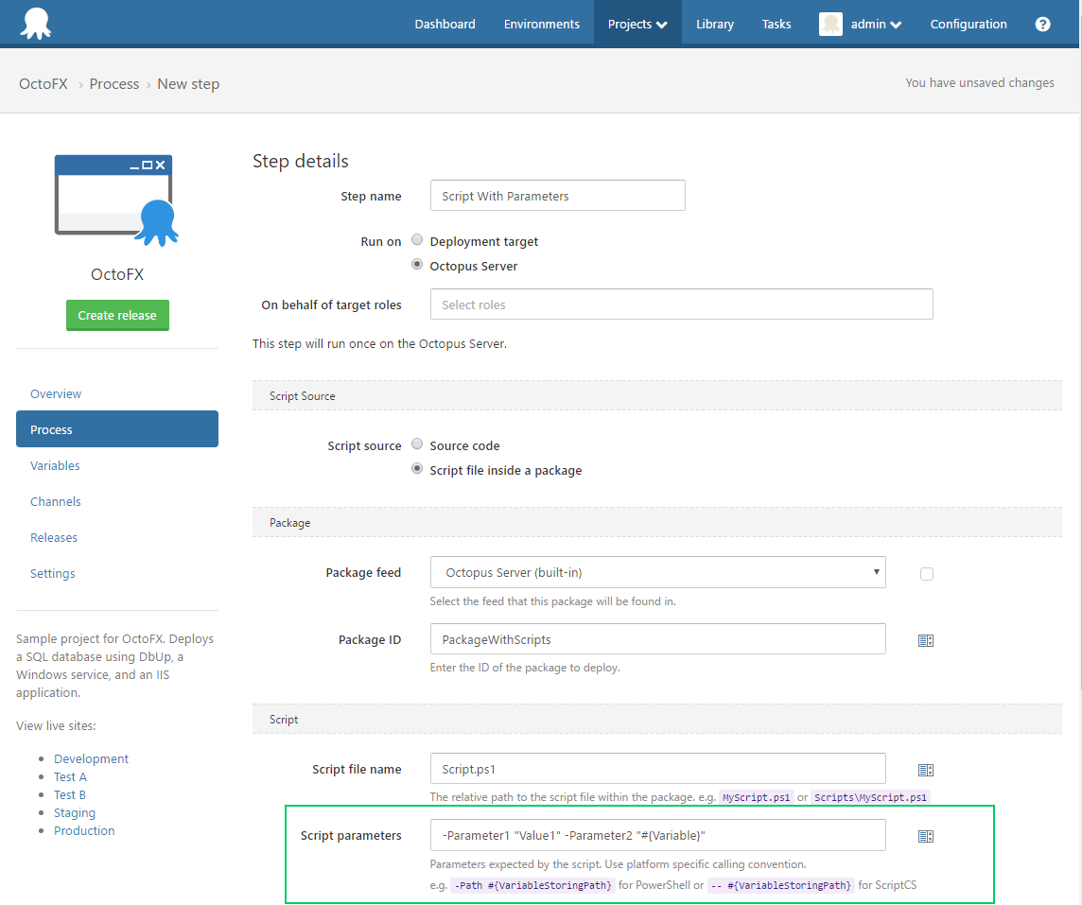This screenshot has height=905, width=1082.
Task: Select Octopus Server run option
Action: [x=417, y=265]
